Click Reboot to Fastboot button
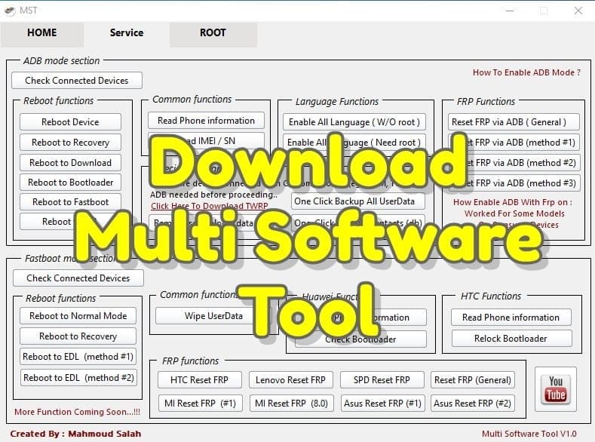595x442 pixels. (70, 202)
